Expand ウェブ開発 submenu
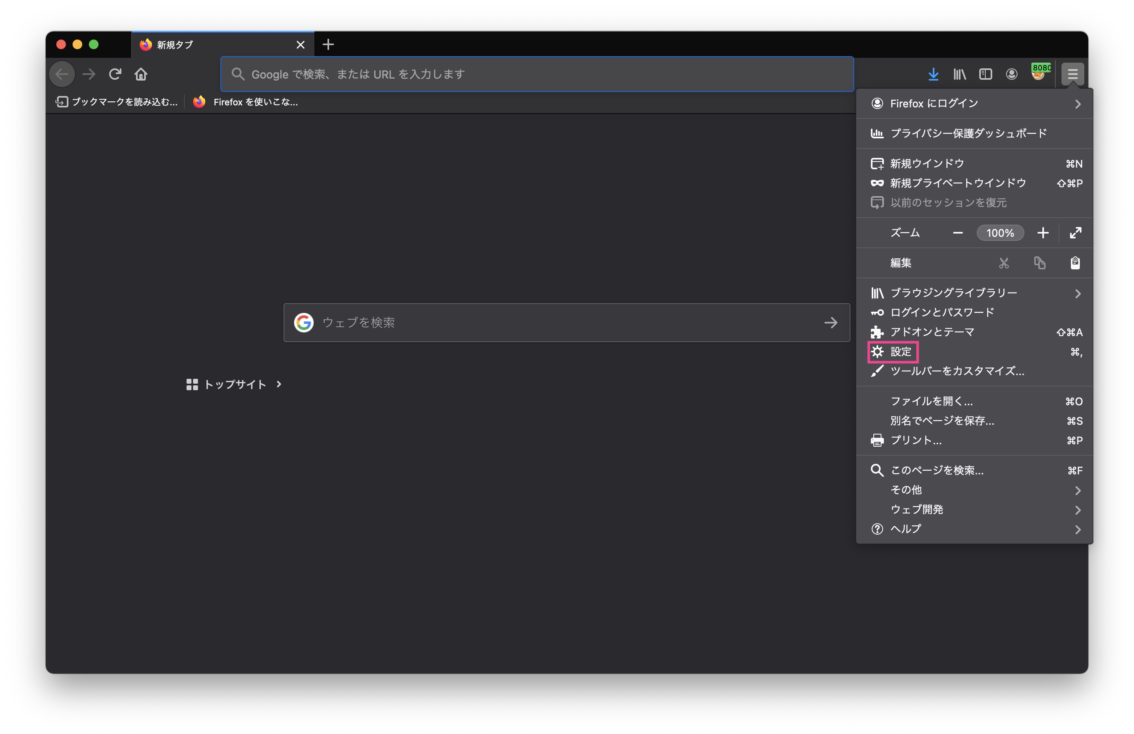Viewport: 1134px width, 734px height. coord(974,509)
